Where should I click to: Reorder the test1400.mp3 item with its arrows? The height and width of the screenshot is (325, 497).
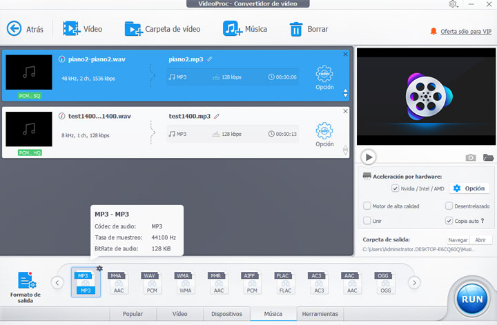(346, 150)
